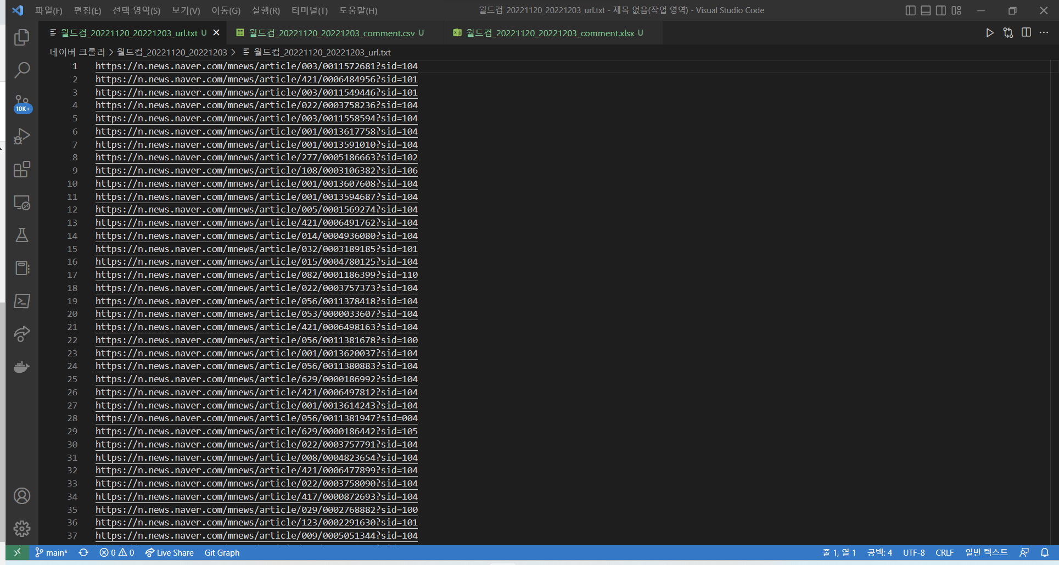Open the Search view in activity bar
1059x565 pixels.
pos(22,70)
